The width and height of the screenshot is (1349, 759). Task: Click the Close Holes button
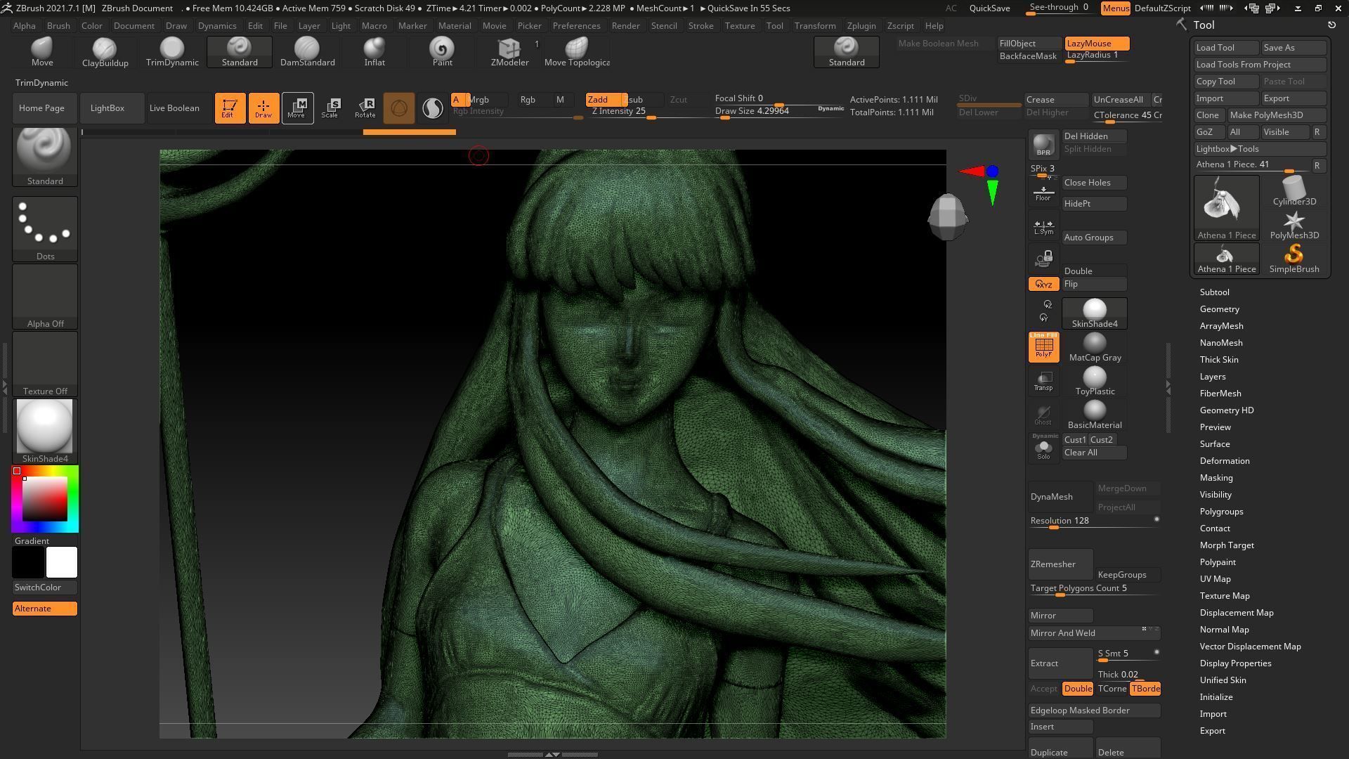click(x=1094, y=183)
